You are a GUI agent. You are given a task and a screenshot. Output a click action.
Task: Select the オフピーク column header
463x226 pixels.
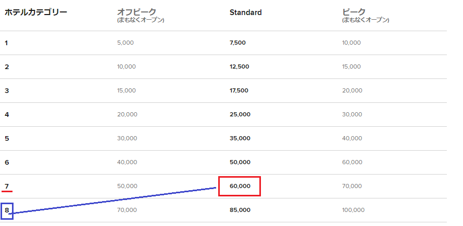(x=136, y=12)
